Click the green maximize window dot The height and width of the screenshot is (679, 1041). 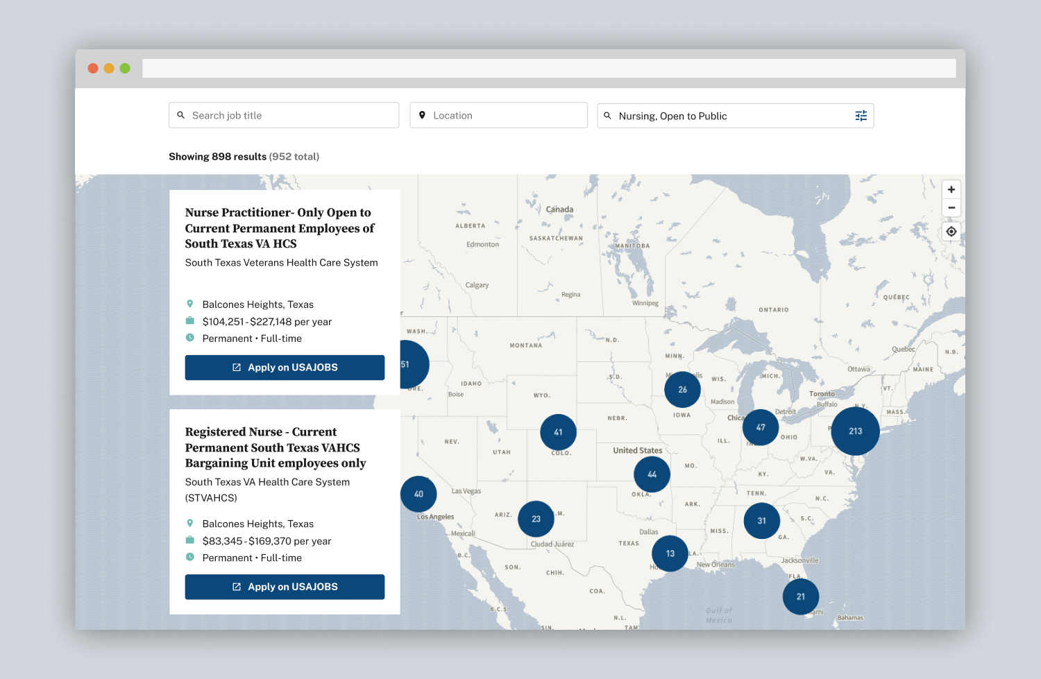125,68
